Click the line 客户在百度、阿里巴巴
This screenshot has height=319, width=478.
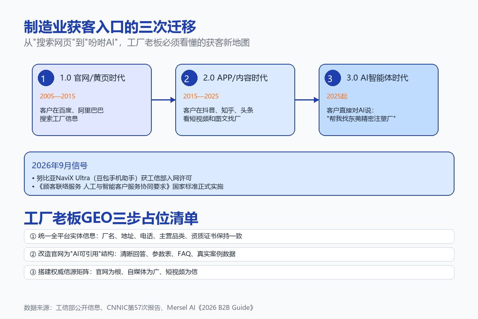(x=72, y=110)
